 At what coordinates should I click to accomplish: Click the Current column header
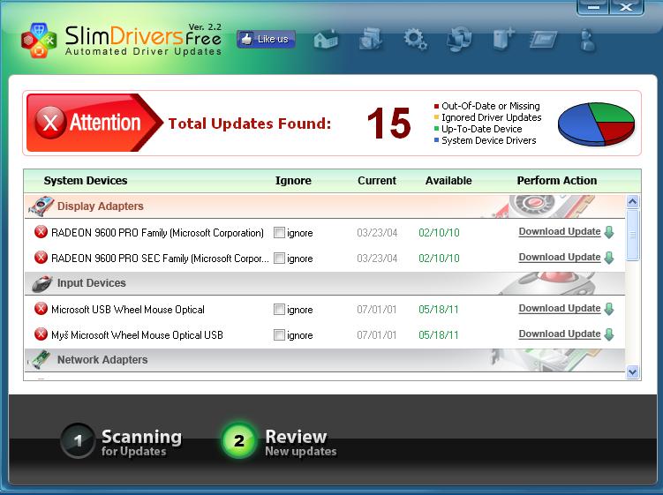click(x=377, y=181)
